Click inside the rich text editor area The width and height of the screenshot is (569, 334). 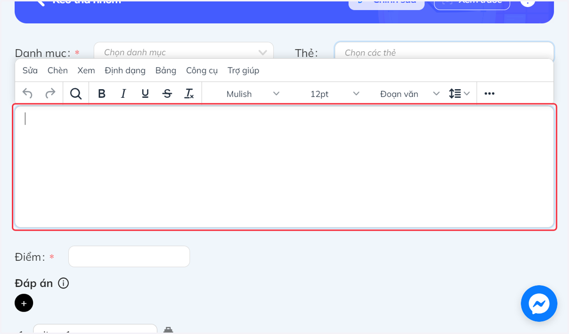click(x=284, y=167)
